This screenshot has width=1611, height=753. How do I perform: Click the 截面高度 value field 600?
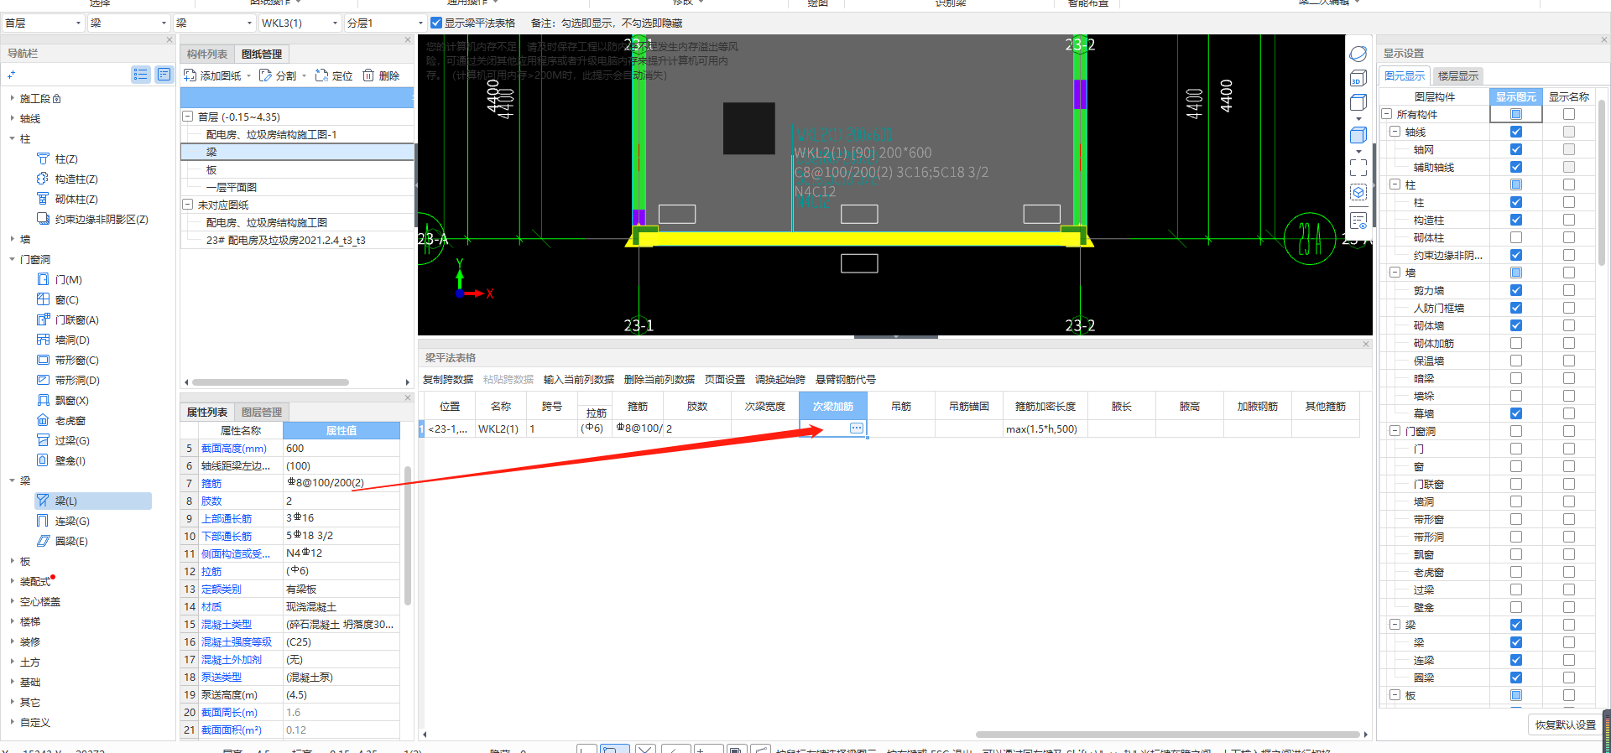click(341, 448)
